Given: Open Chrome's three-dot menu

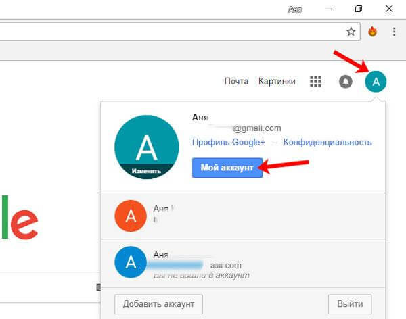Looking at the screenshot, I should 394,32.
